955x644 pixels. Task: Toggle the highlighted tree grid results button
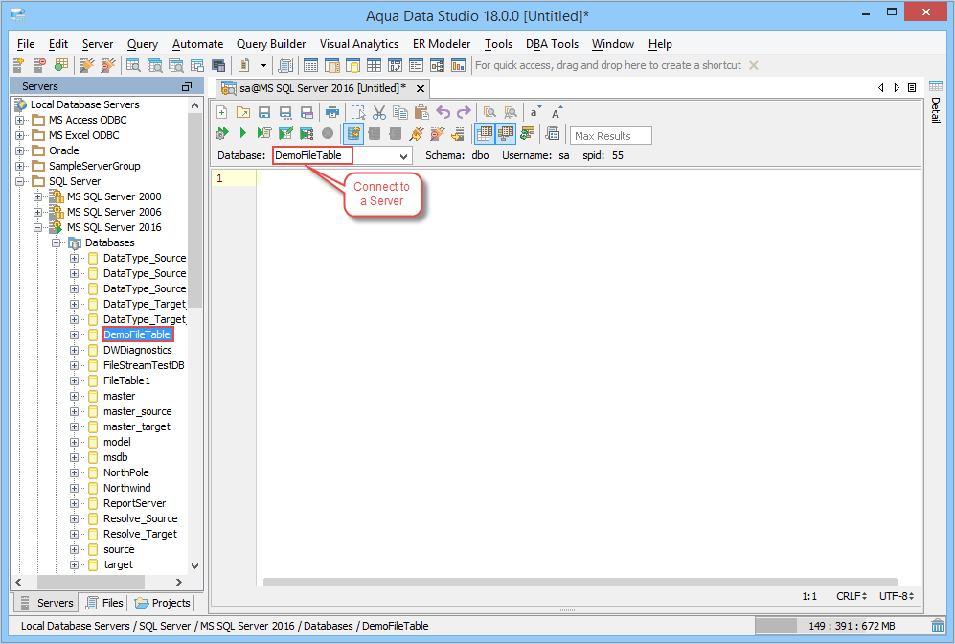[506, 133]
